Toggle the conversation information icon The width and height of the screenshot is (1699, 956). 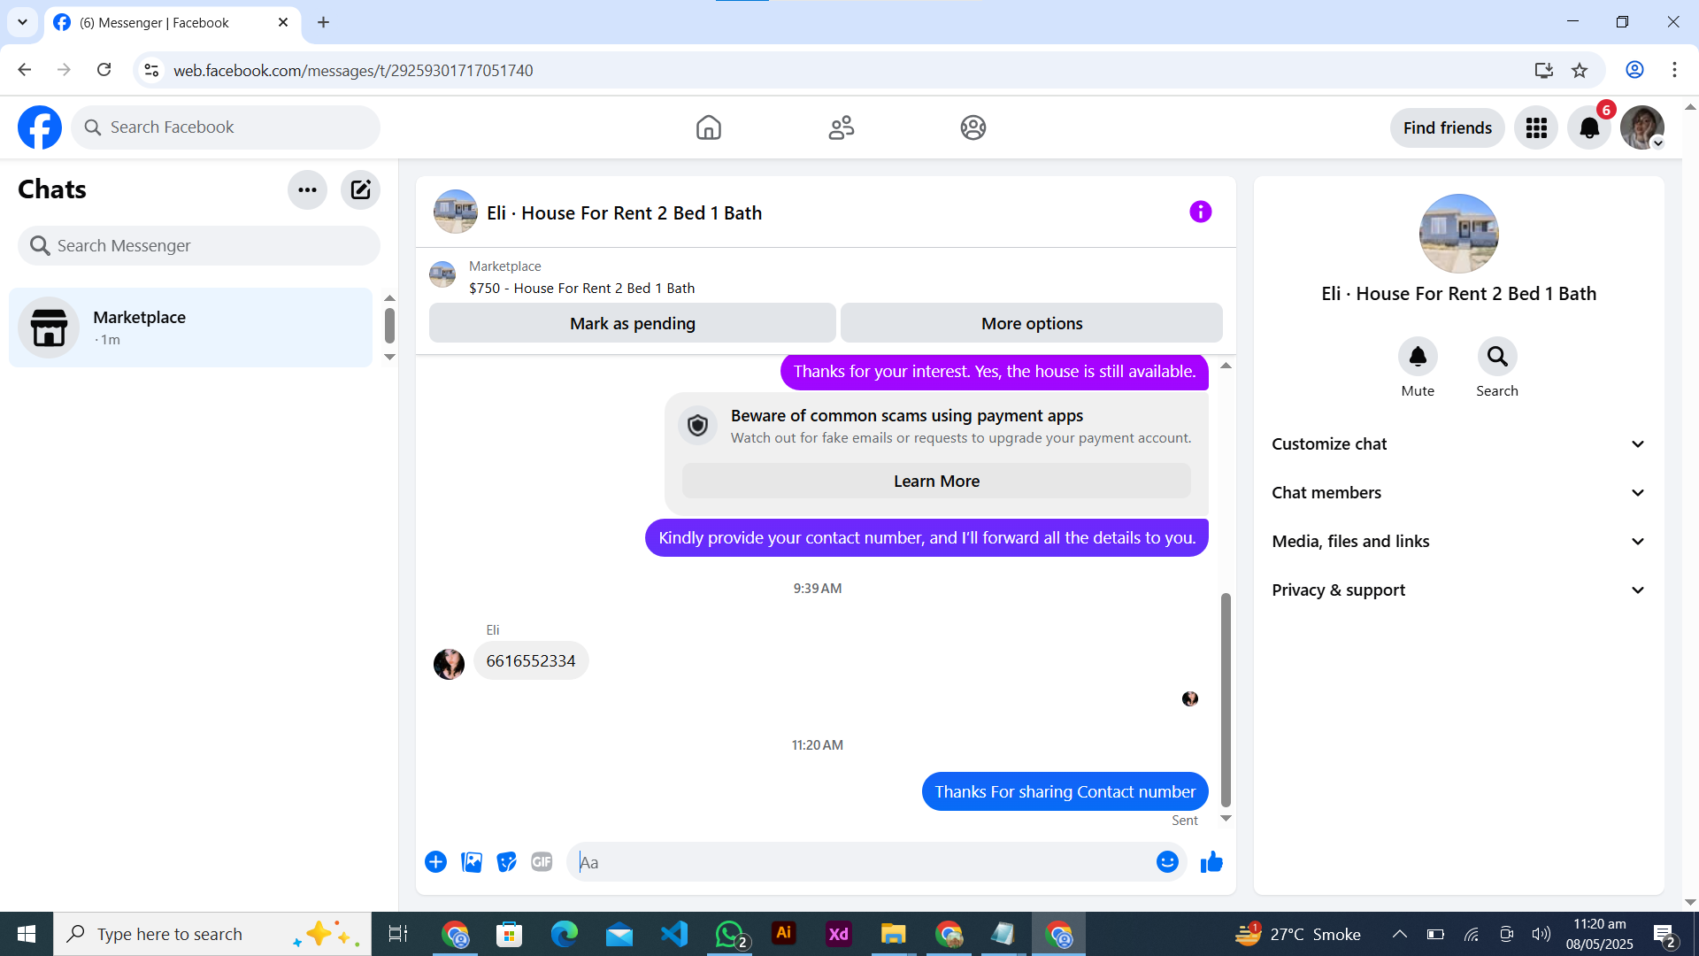tap(1201, 212)
